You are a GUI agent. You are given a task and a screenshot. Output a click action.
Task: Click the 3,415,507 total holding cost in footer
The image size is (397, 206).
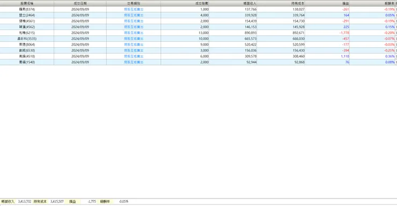click(57, 202)
